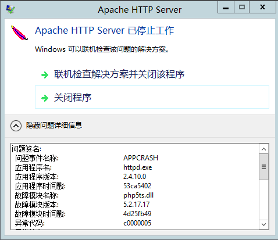The height and width of the screenshot is (240, 278).
Task: Click the 应用程序版本: label
Action: (x=37, y=177)
